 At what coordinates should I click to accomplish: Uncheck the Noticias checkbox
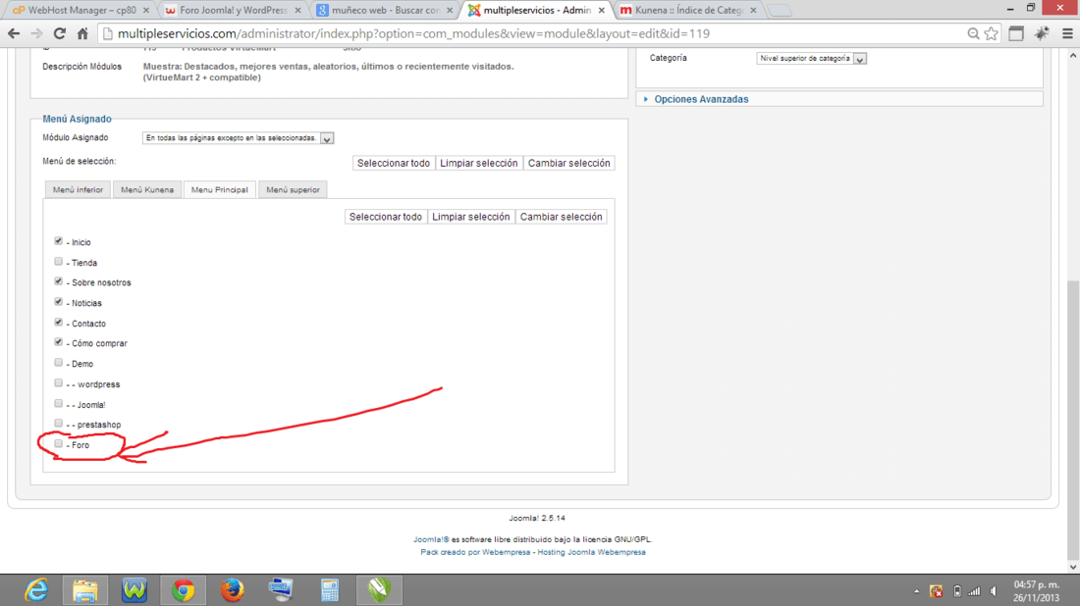(59, 302)
